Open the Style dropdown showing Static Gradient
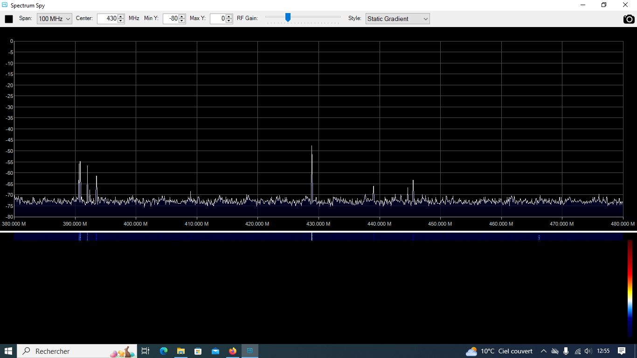The height and width of the screenshot is (358, 637). pyautogui.click(x=397, y=19)
